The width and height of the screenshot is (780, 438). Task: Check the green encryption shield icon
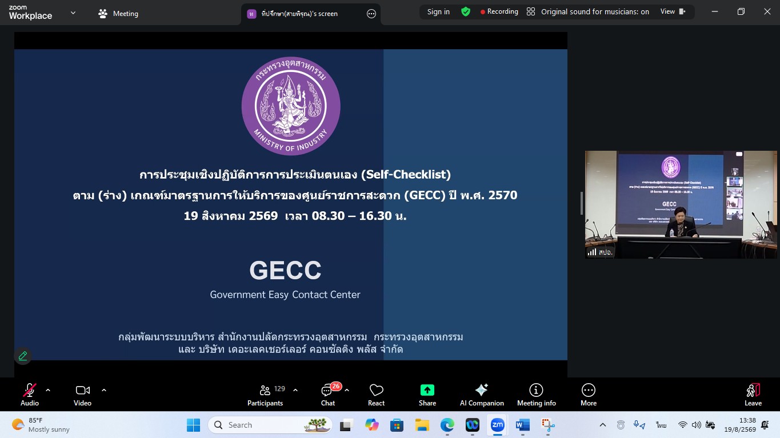coord(466,11)
